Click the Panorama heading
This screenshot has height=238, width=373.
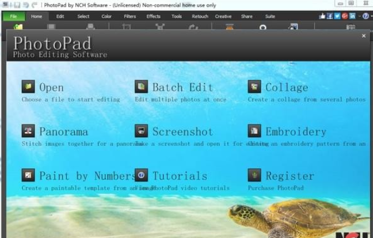pos(63,132)
